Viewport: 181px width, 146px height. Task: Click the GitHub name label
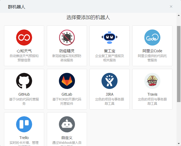(24, 94)
